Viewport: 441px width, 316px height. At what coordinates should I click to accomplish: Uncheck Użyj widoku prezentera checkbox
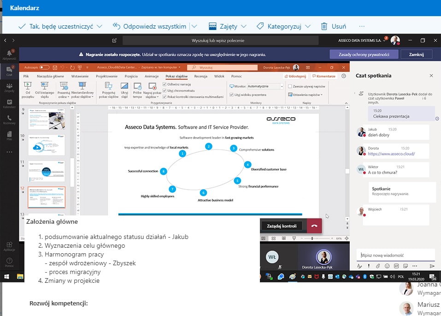tap(231, 95)
